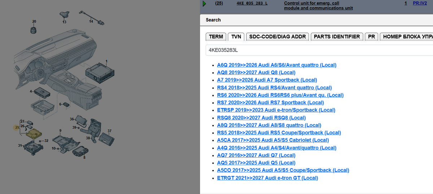This screenshot has width=433, height=194.
Task: Open the PARTS IDENTIFIER tab
Action: 337,37
